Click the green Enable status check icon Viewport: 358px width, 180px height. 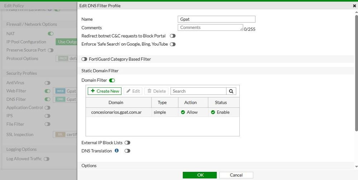click(x=213, y=112)
